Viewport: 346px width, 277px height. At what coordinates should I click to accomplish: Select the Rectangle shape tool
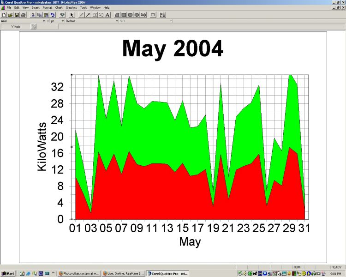click(x=124, y=15)
